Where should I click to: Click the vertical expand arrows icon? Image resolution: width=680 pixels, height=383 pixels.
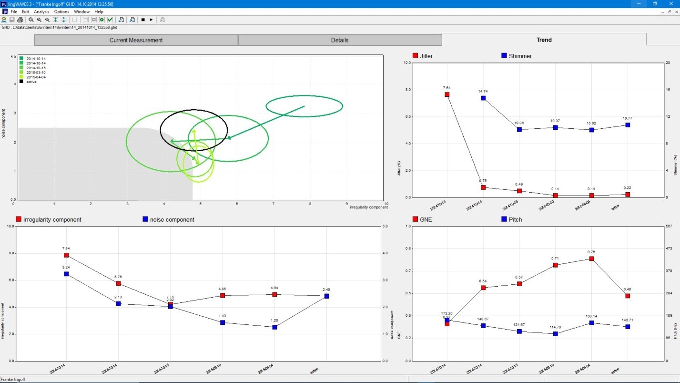coord(55,20)
